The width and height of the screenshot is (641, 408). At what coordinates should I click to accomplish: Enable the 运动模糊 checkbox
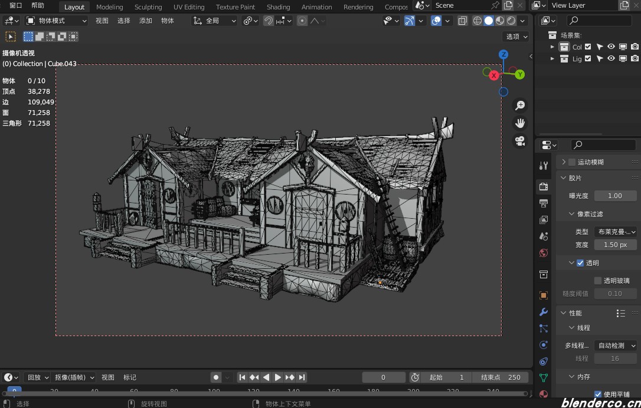[572, 162]
